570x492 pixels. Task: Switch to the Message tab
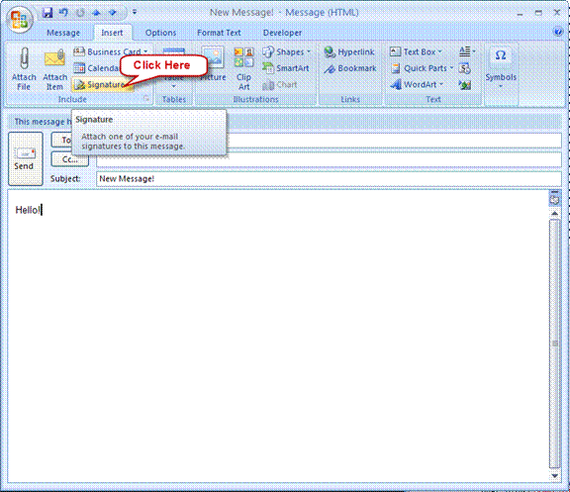tap(63, 33)
